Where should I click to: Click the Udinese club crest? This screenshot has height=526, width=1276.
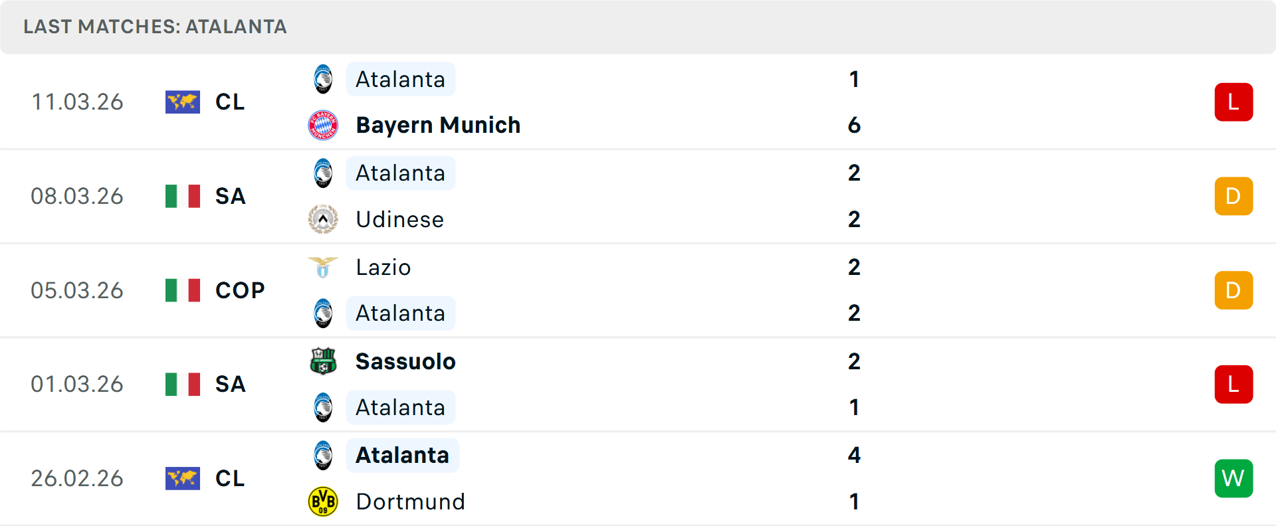click(323, 219)
